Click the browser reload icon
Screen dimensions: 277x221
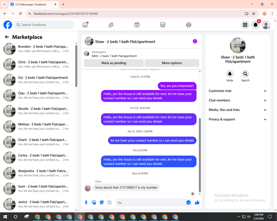20,14
